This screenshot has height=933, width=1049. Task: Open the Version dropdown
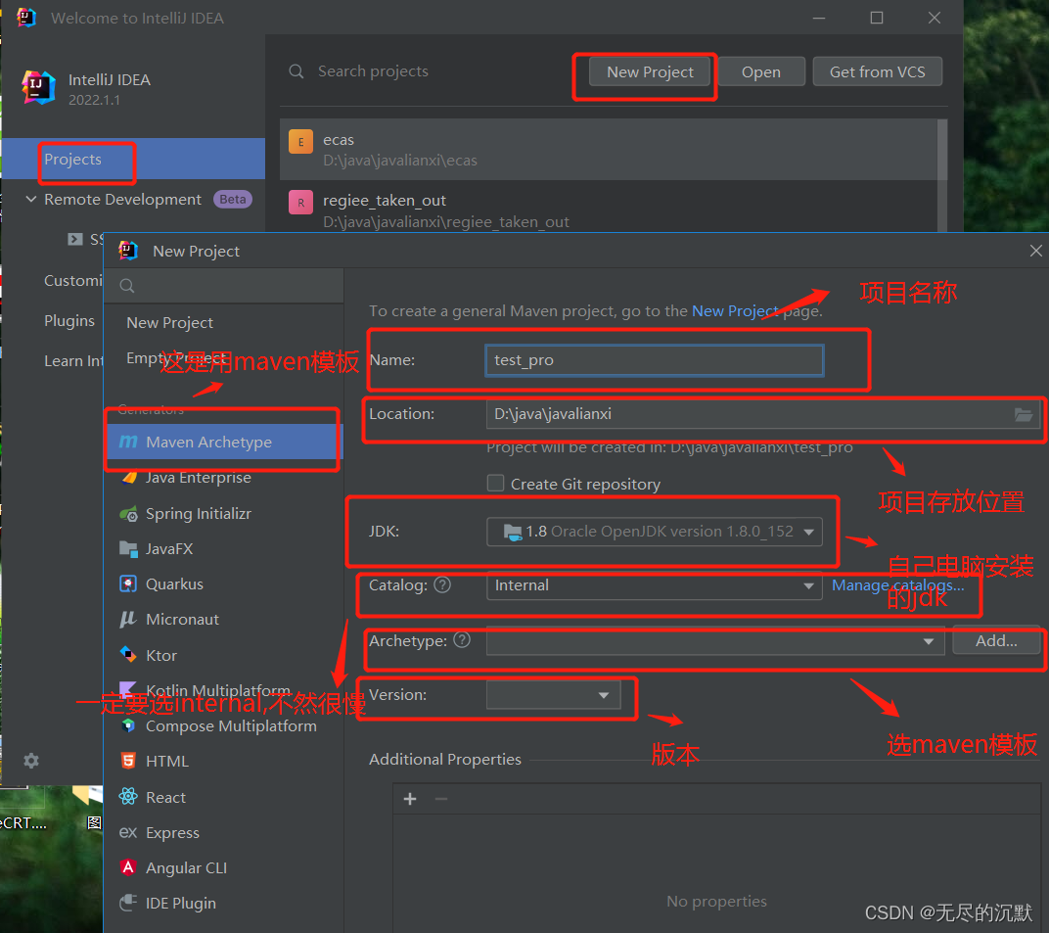coord(553,695)
